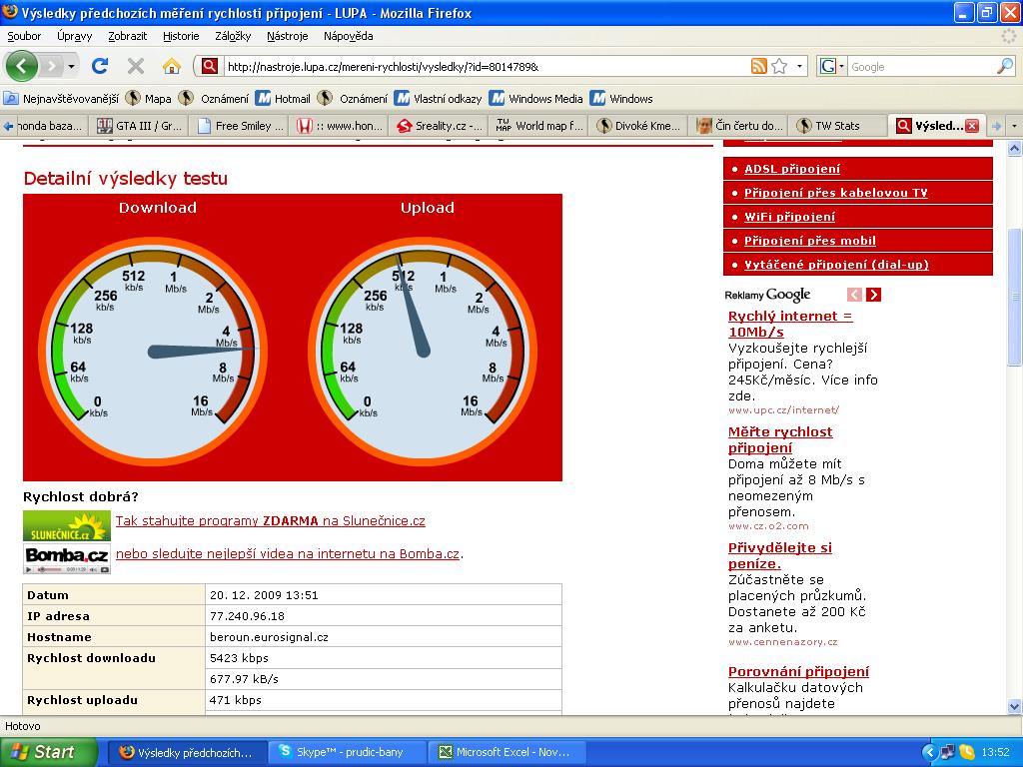Open the Nástroje menu
Viewport: 1023px width, 767px height.
pyautogui.click(x=287, y=35)
